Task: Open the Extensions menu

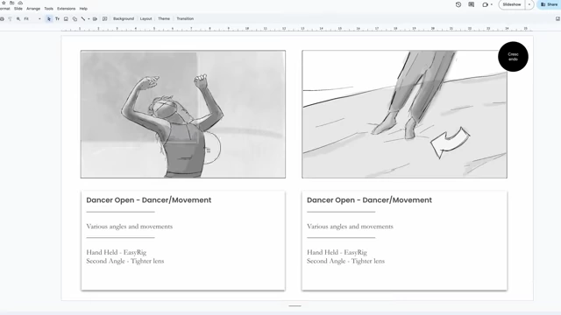Action: coord(67,9)
